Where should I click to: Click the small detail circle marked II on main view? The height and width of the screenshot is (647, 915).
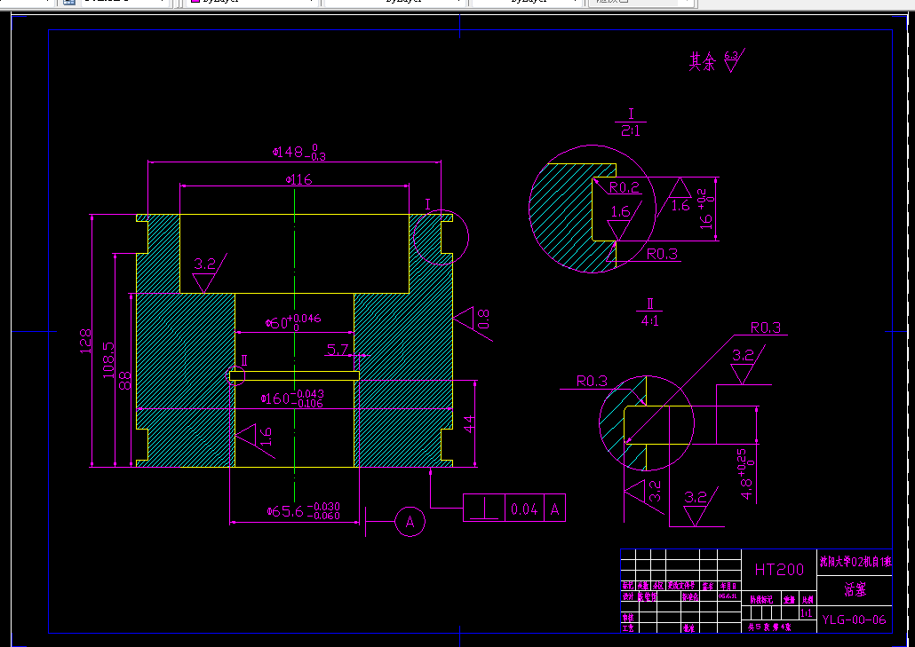(x=235, y=375)
